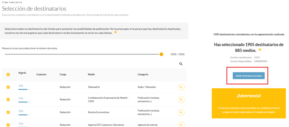Open details magnifier for the Telemadrid row
The height and width of the screenshot is (127, 289).
click(x=181, y=87)
